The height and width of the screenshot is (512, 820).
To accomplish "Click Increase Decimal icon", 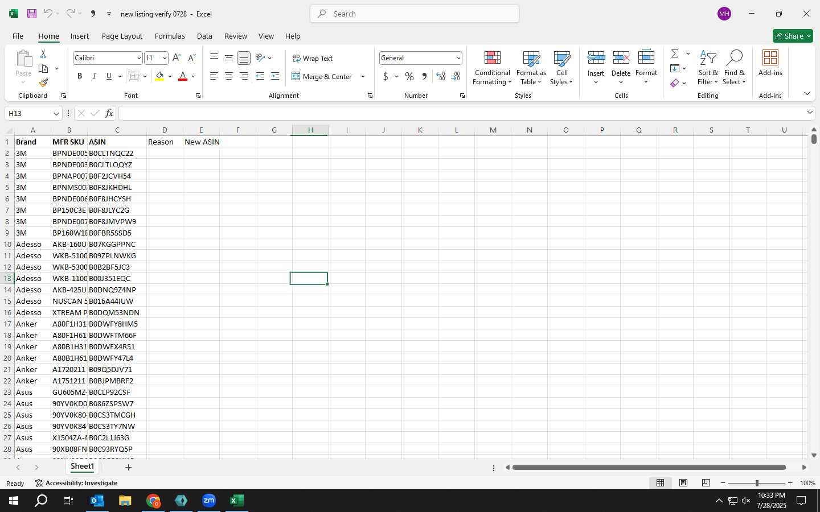I will pos(441,76).
